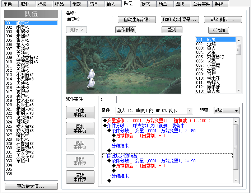Open the 距离 dropdown
251x193 pixels.
click(x=227, y=110)
